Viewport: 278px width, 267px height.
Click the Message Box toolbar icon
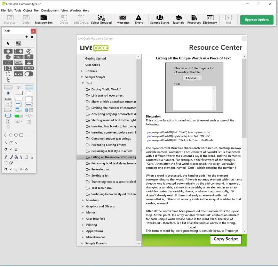tap(43, 19)
